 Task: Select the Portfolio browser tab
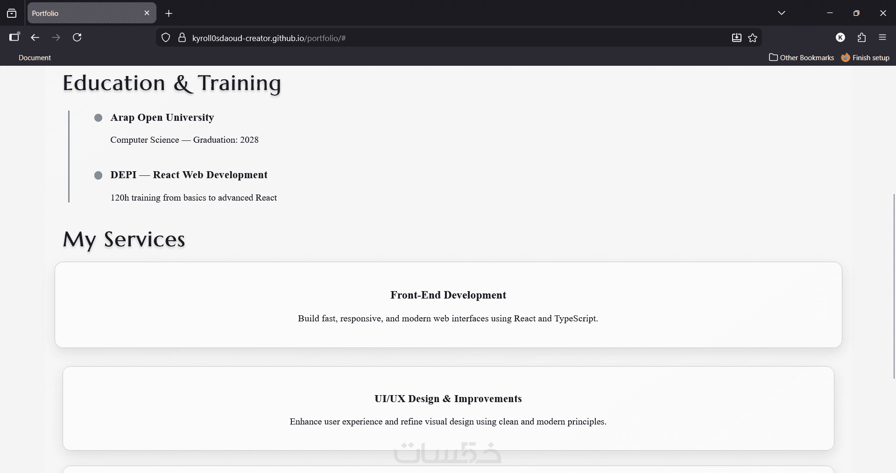[x=92, y=13]
